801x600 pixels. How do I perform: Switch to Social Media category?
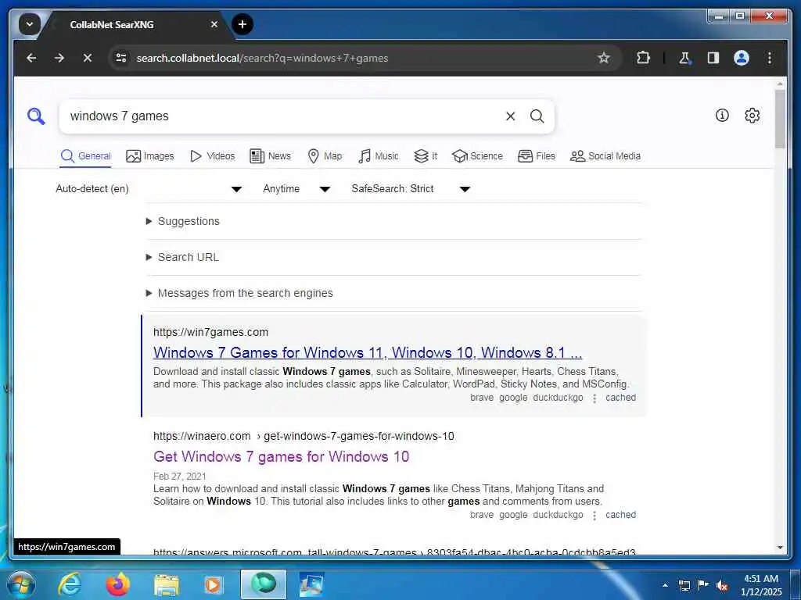tap(605, 156)
